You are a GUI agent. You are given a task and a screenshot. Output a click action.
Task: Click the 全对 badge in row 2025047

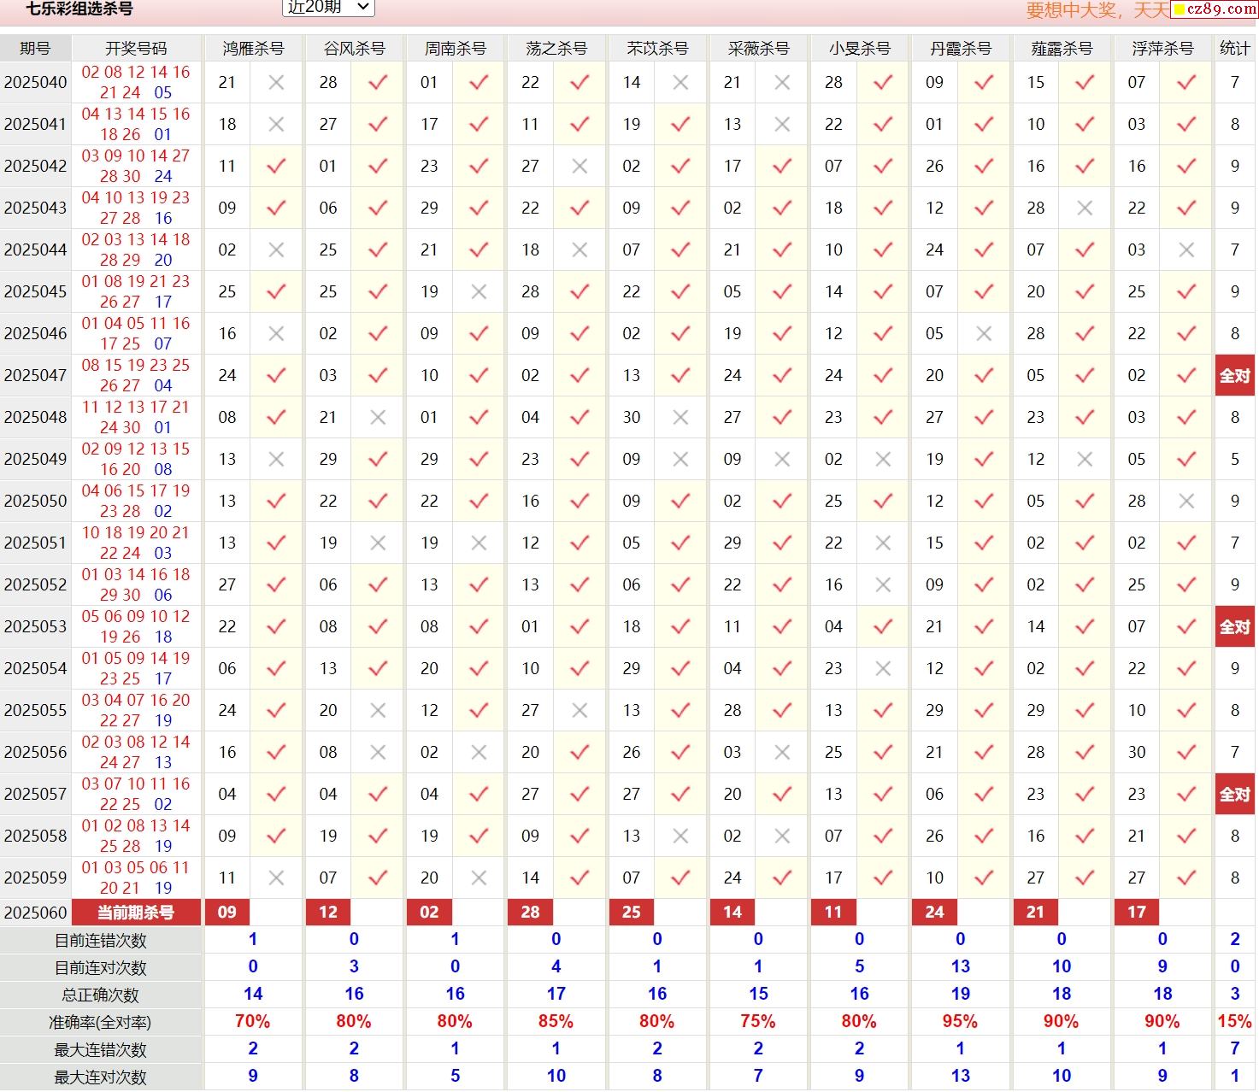pyautogui.click(x=1234, y=376)
